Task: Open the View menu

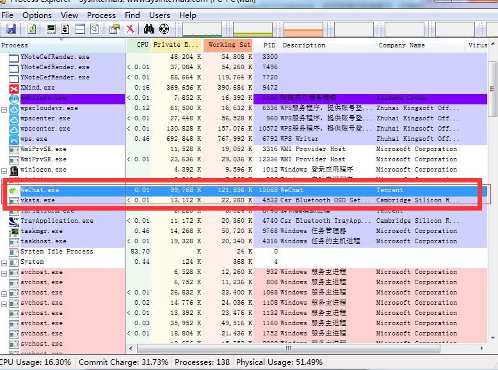Action: [69, 15]
